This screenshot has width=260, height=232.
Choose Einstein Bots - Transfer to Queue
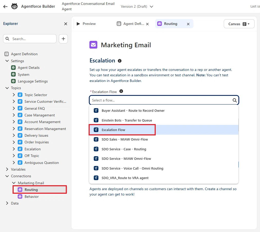tap(164, 120)
